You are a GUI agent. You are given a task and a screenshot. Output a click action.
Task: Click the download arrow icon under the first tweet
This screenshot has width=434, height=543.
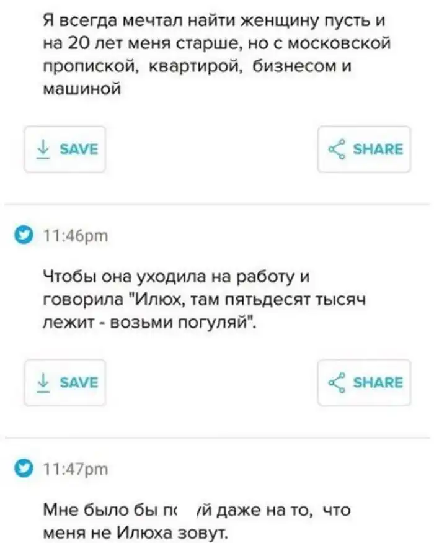click(x=43, y=149)
